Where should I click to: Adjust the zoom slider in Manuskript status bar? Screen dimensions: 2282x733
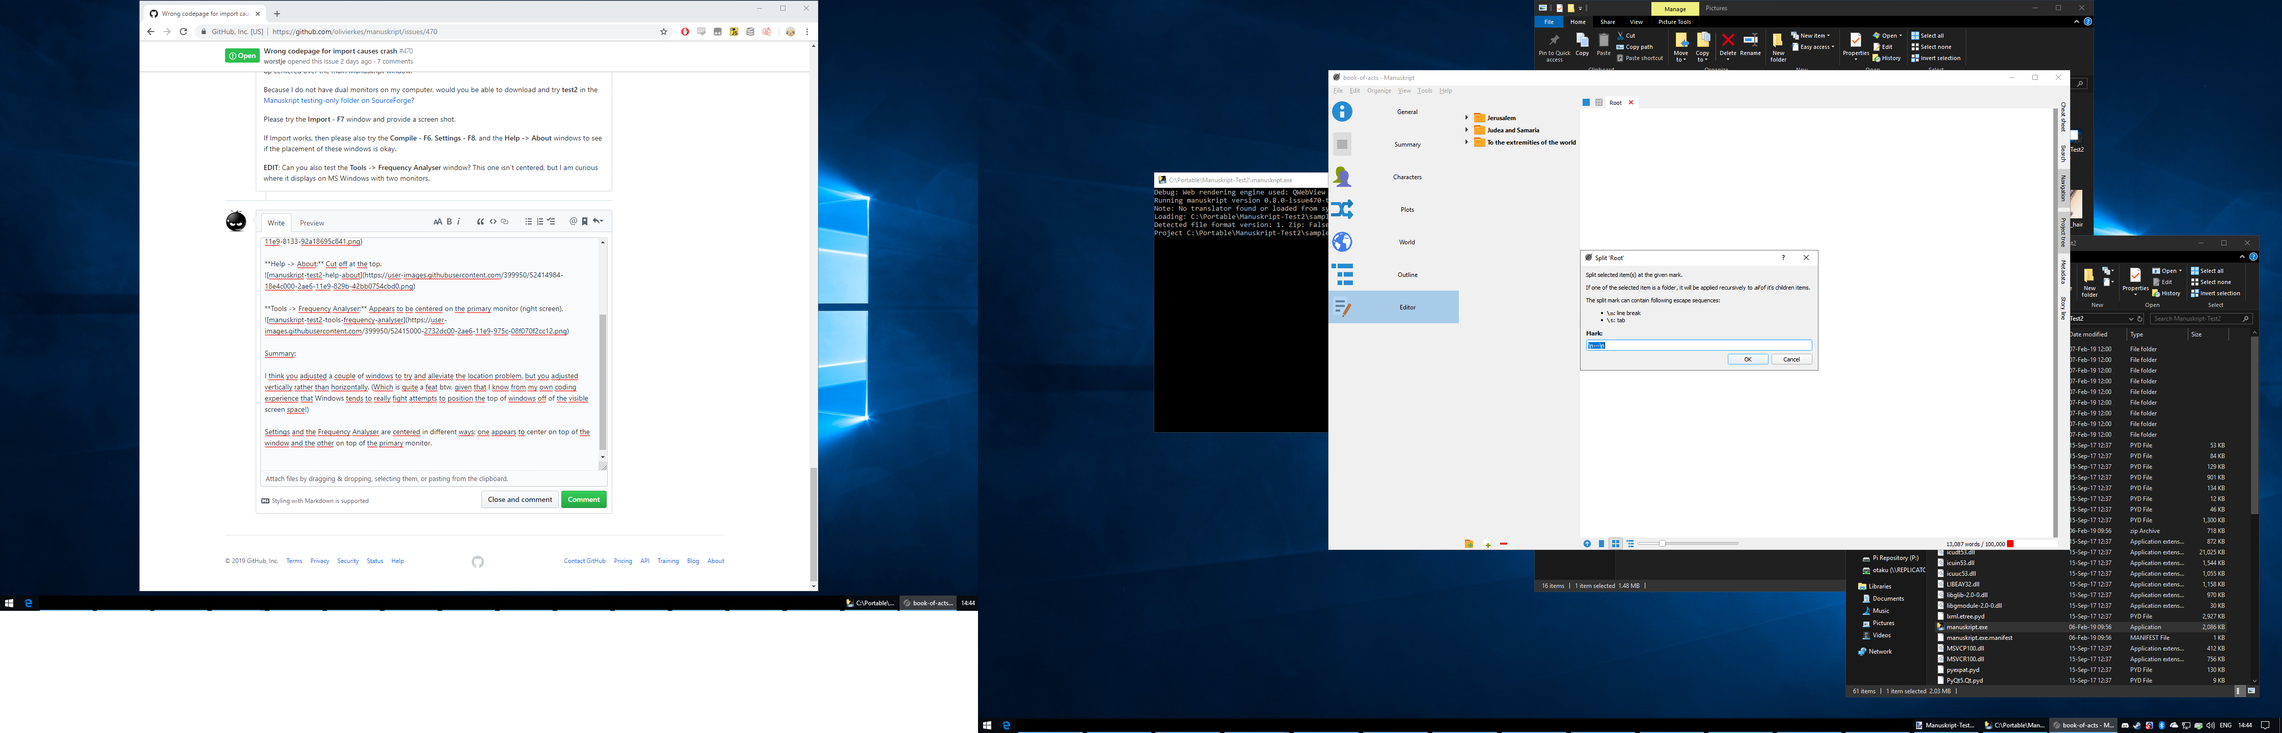(x=1661, y=544)
